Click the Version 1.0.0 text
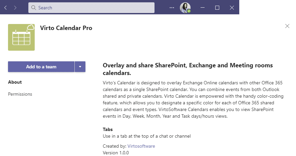The width and height of the screenshot is (296, 156). [x=116, y=153]
